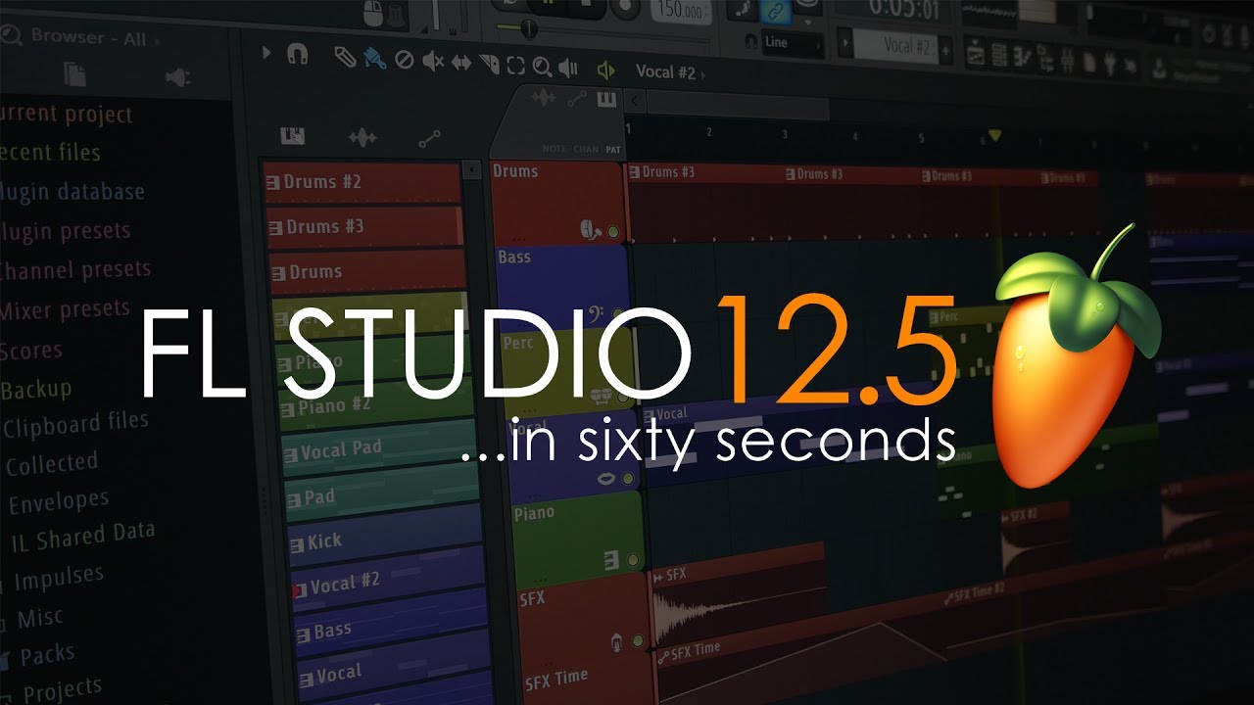Open Recent files in browser
The image size is (1254, 705).
[x=51, y=153]
